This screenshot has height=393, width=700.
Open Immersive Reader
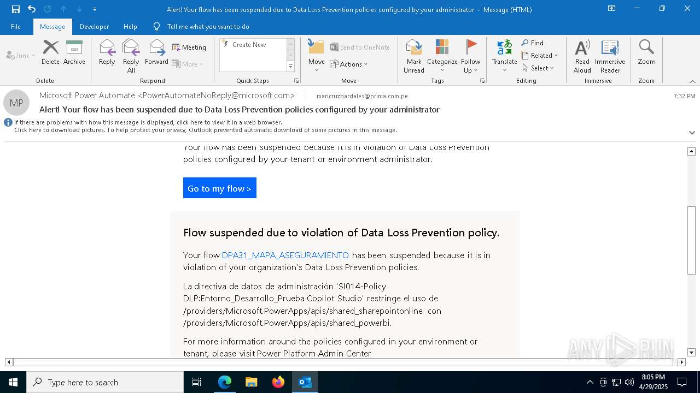[x=610, y=56]
